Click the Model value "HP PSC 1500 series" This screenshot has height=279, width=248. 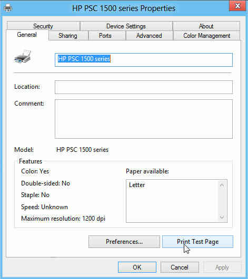pos(82,150)
